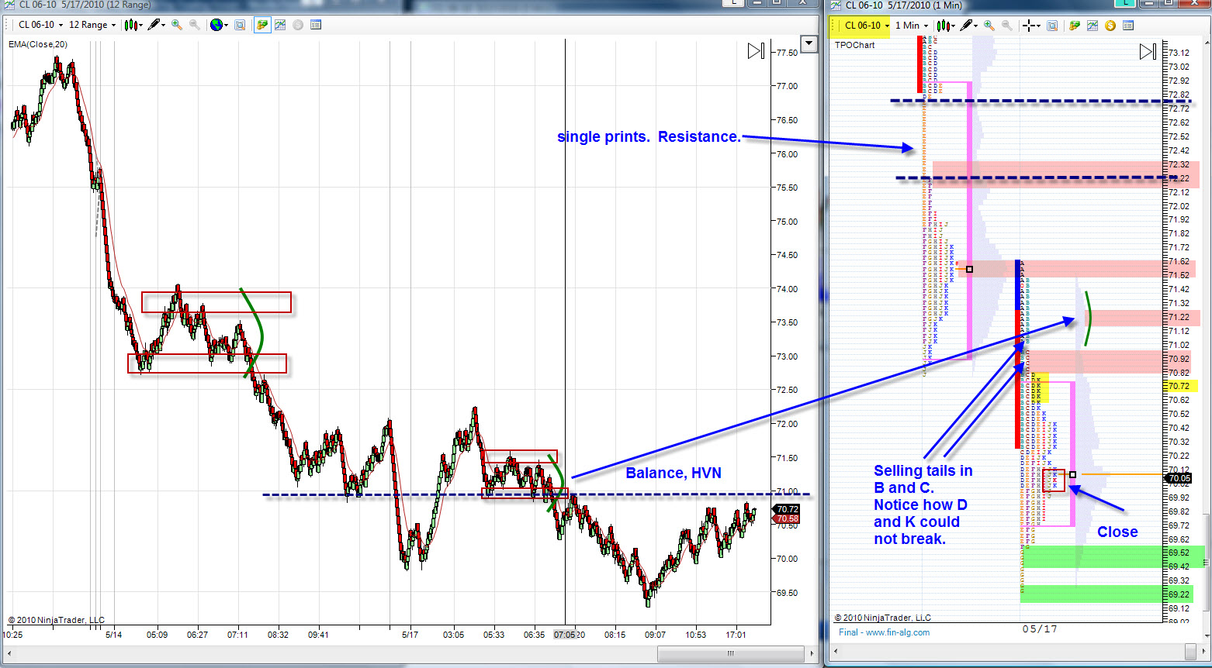Image resolution: width=1212 pixels, height=668 pixels.
Task: Toggle Chart Trader in the 12 Range chart
Action: tap(262, 25)
